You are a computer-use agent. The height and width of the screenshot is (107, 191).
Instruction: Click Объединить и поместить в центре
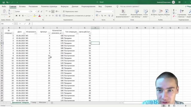coord(77,16)
